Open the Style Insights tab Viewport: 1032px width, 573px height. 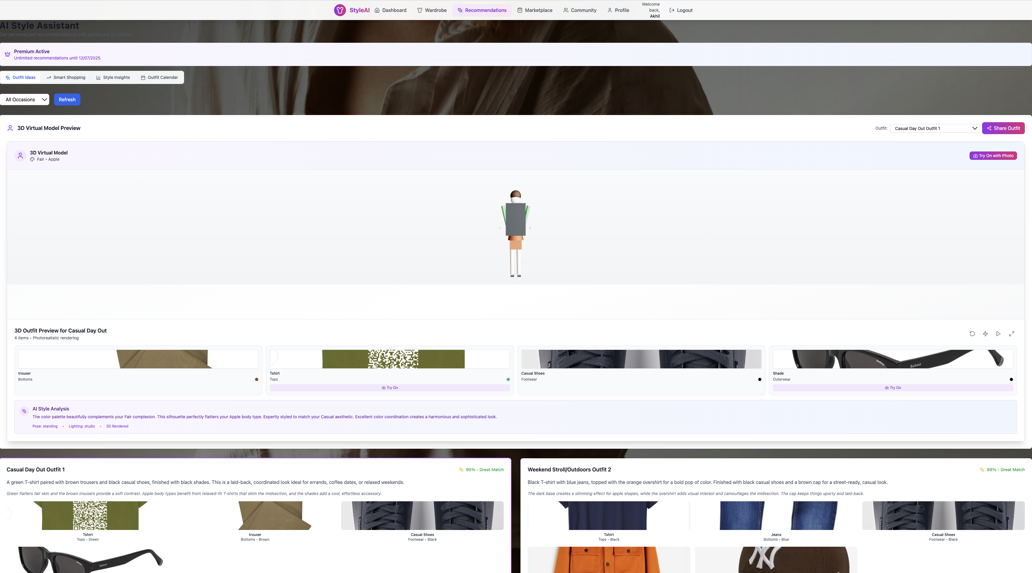tap(113, 77)
